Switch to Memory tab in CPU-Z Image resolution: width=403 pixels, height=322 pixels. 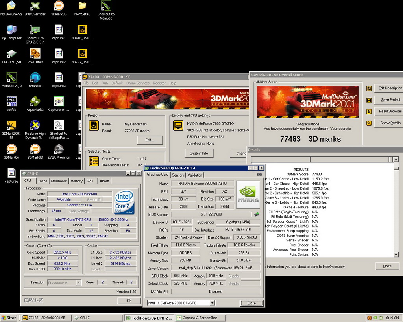click(77, 181)
